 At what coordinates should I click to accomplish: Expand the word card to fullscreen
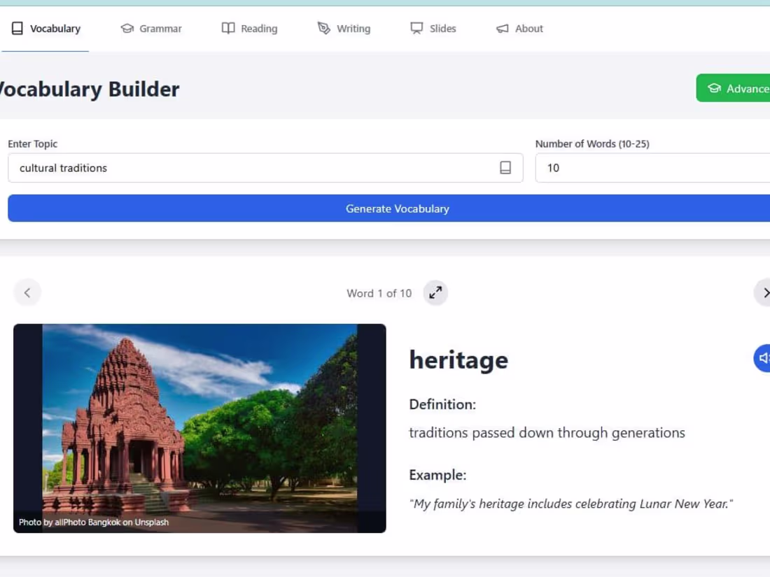click(435, 293)
